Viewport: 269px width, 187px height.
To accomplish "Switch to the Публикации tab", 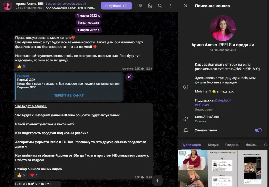I will (191, 145).
